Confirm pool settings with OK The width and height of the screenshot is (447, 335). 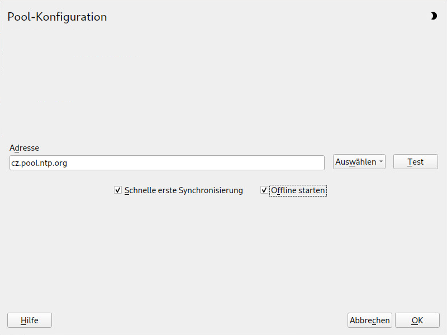pyautogui.click(x=417, y=320)
